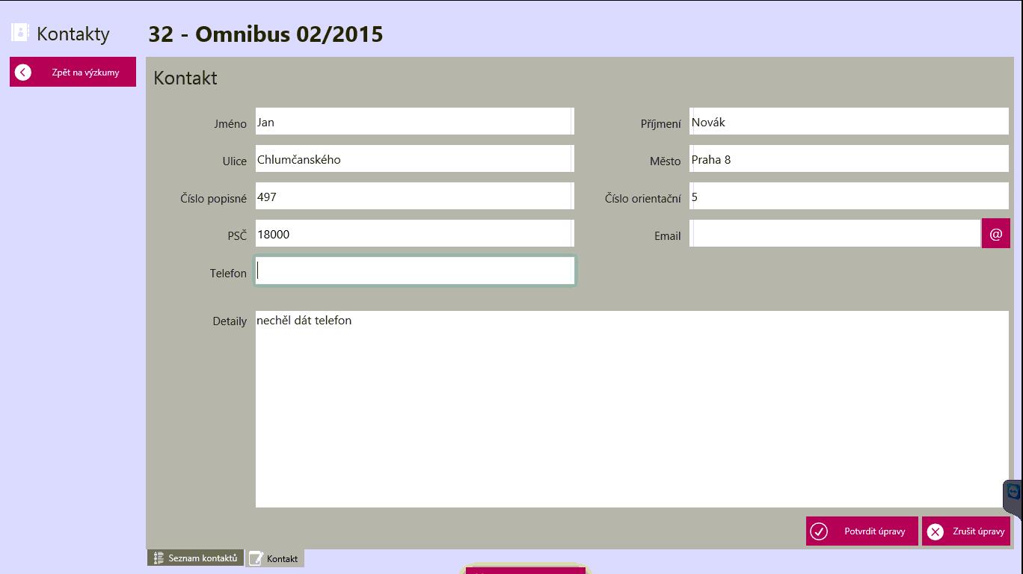The width and height of the screenshot is (1023, 574).
Task: Click the back arrow in Zpět na výzkumy
Action: (23, 72)
